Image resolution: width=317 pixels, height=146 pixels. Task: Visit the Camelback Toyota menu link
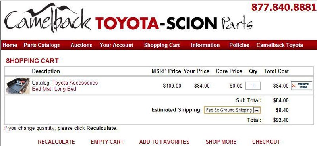click(x=280, y=45)
